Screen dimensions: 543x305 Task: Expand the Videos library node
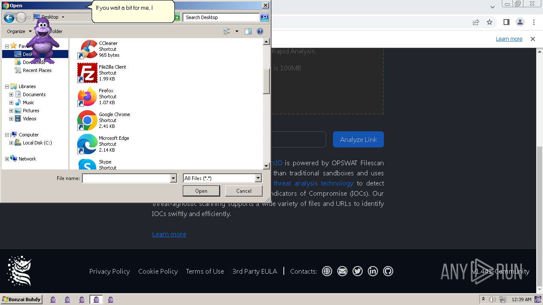[x=11, y=119]
